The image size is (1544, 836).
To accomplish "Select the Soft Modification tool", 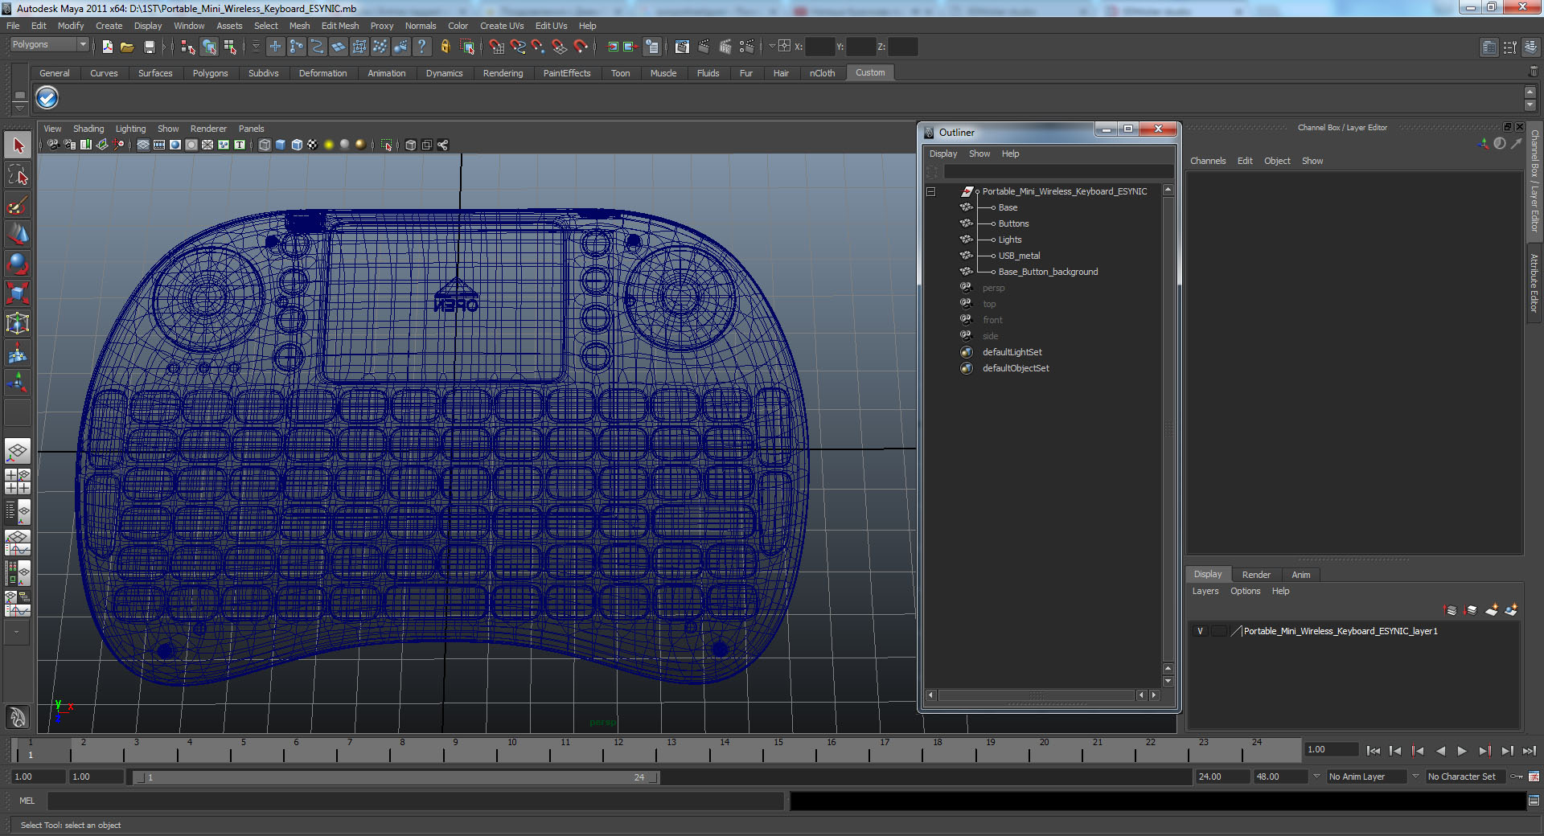I will pos(18,353).
